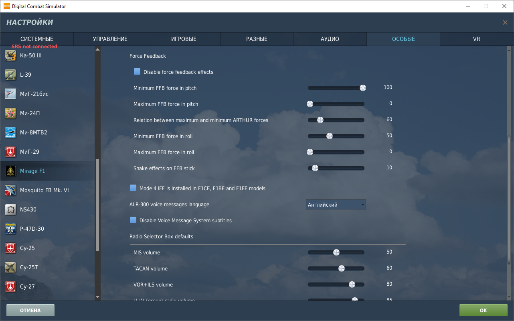The width and height of the screenshot is (514, 321).
Task: Click the ARTHUR forces value 60
Action: pyautogui.click(x=389, y=120)
